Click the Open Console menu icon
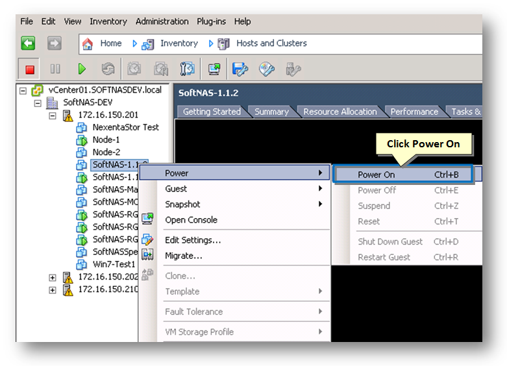Screen dimensions: 507x366 tap(148, 219)
